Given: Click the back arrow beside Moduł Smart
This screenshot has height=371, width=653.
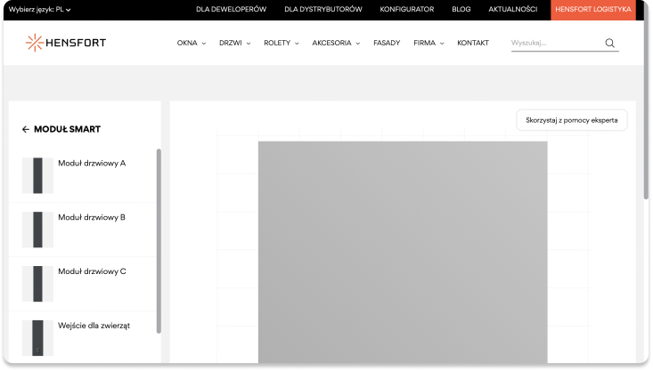Looking at the screenshot, I should point(26,129).
